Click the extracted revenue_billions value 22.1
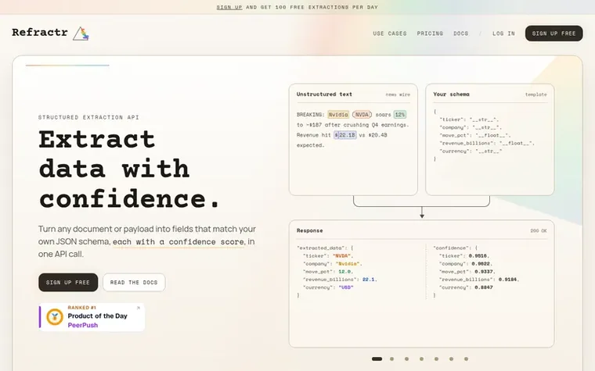 point(369,280)
